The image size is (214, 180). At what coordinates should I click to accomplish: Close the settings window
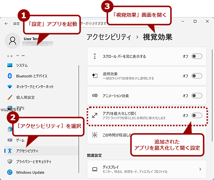207,21
